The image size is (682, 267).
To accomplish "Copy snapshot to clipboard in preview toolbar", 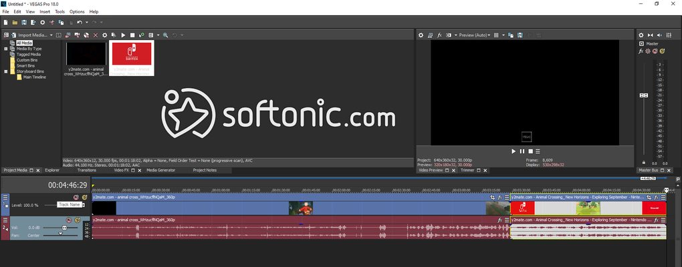I will [x=511, y=35].
